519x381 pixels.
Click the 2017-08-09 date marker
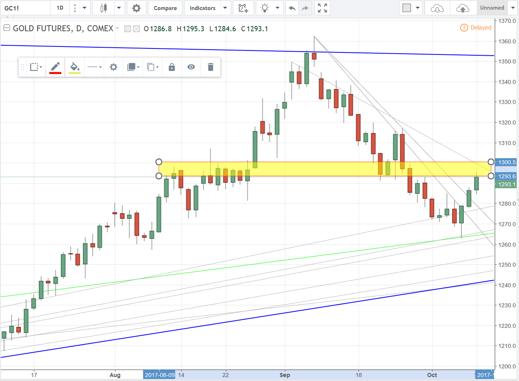[x=159, y=375]
